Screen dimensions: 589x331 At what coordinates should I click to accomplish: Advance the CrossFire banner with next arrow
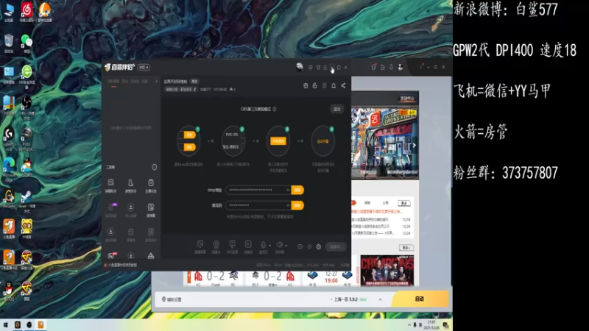click(414, 145)
